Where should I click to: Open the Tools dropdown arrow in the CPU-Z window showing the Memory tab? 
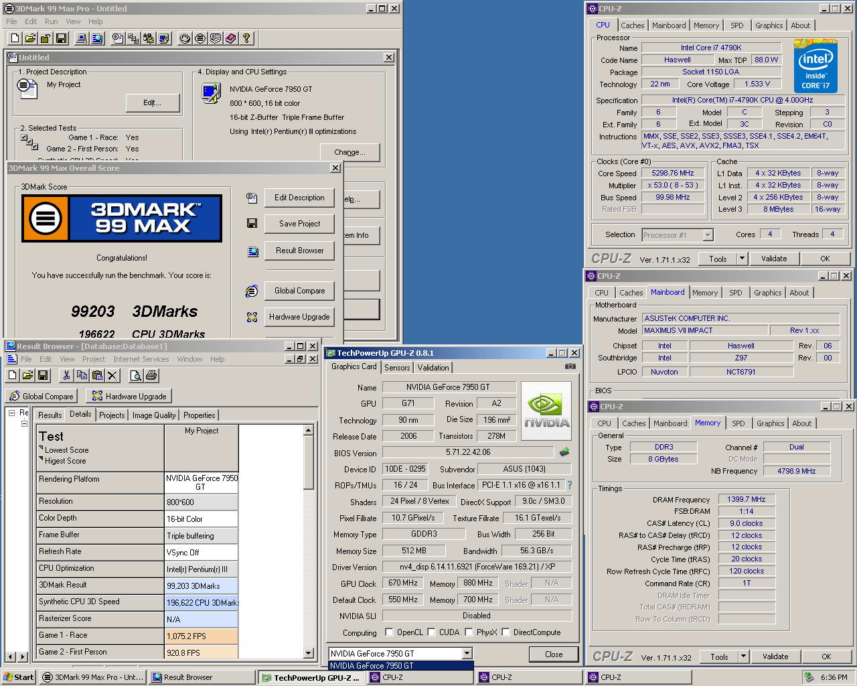click(x=743, y=657)
